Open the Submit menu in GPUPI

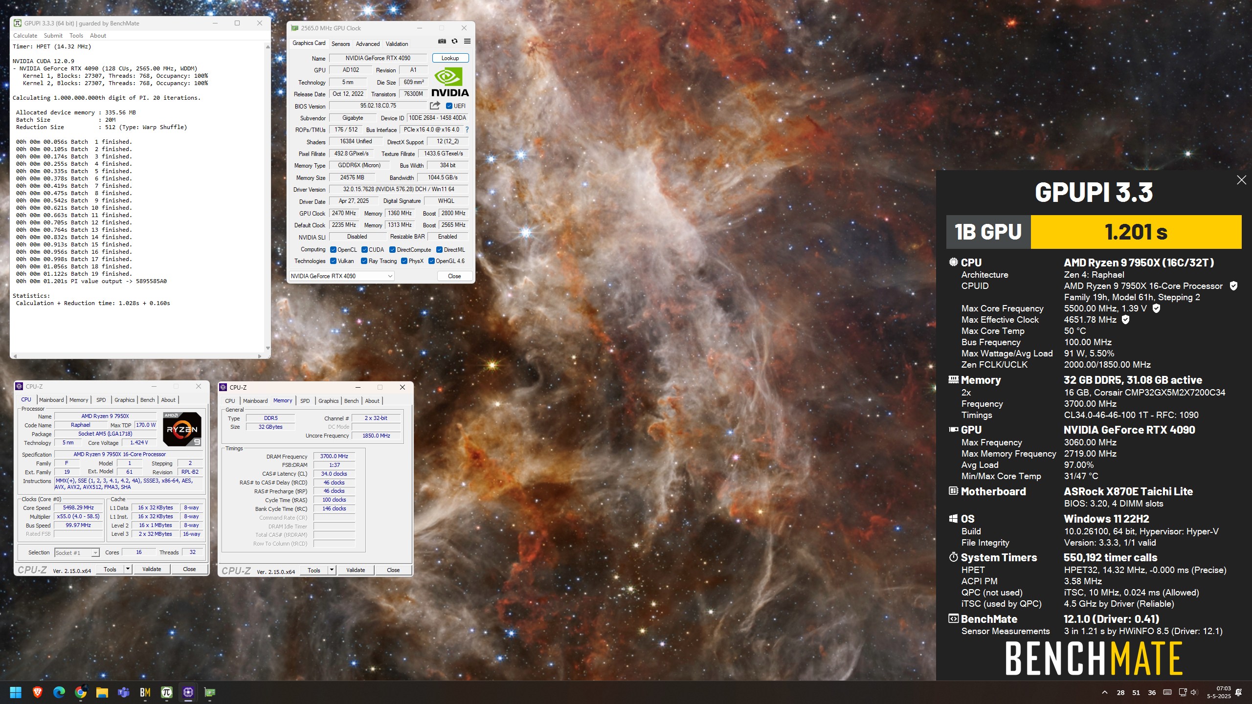pos(53,36)
